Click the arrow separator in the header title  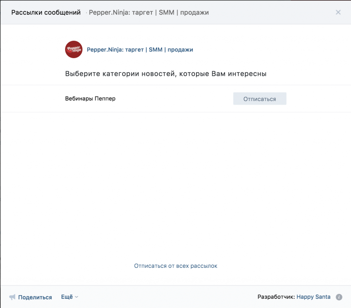click(86, 13)
